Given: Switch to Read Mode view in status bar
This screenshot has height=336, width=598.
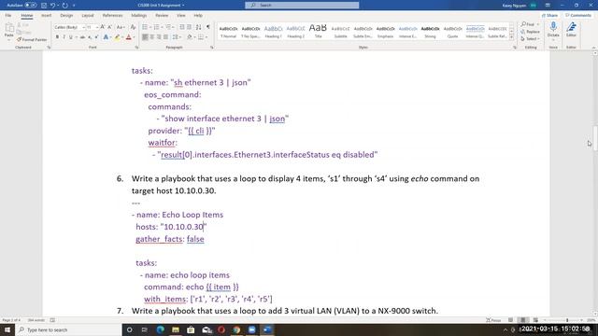Looking at the screenshot, I should 511,320.
